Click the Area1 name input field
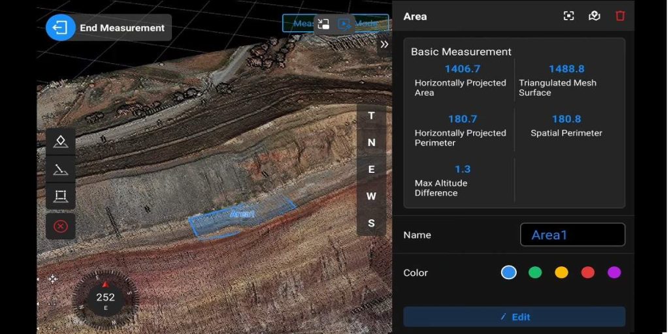 [x=572, y=235]
